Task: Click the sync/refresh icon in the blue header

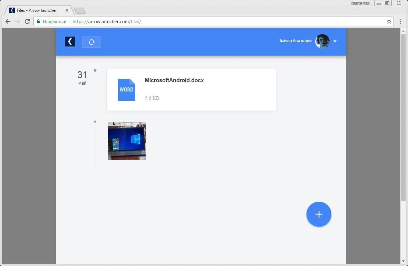Action: tap(91, 42)
